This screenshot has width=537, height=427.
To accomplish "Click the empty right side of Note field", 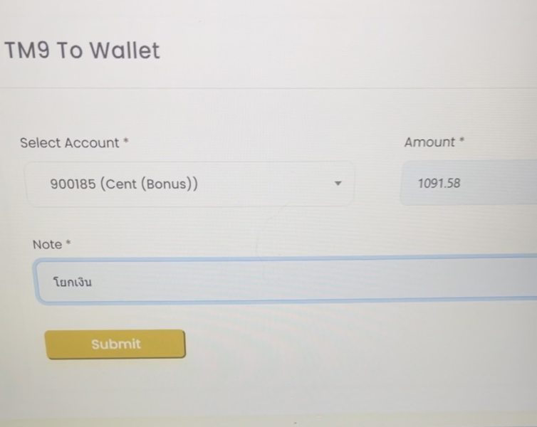I will click(427, 282).
